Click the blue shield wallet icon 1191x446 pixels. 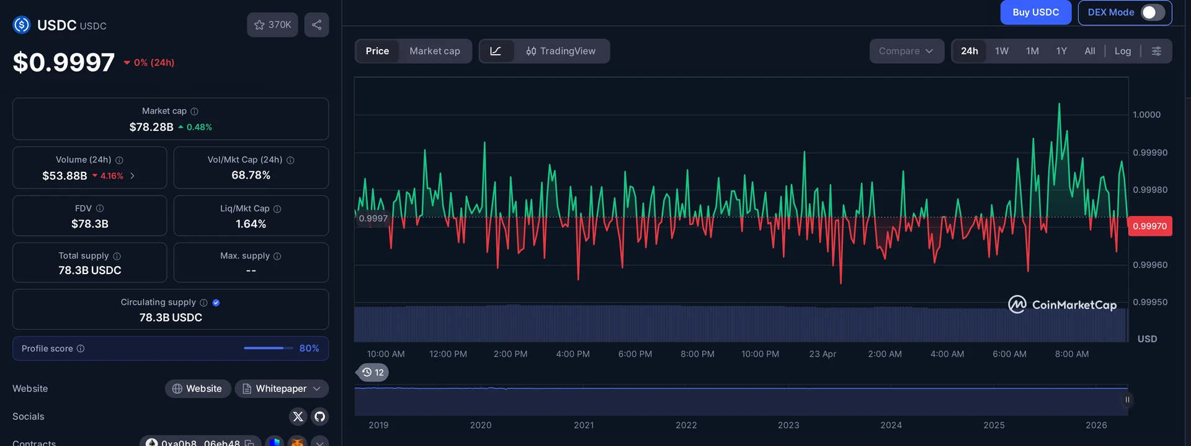[274, 442]
